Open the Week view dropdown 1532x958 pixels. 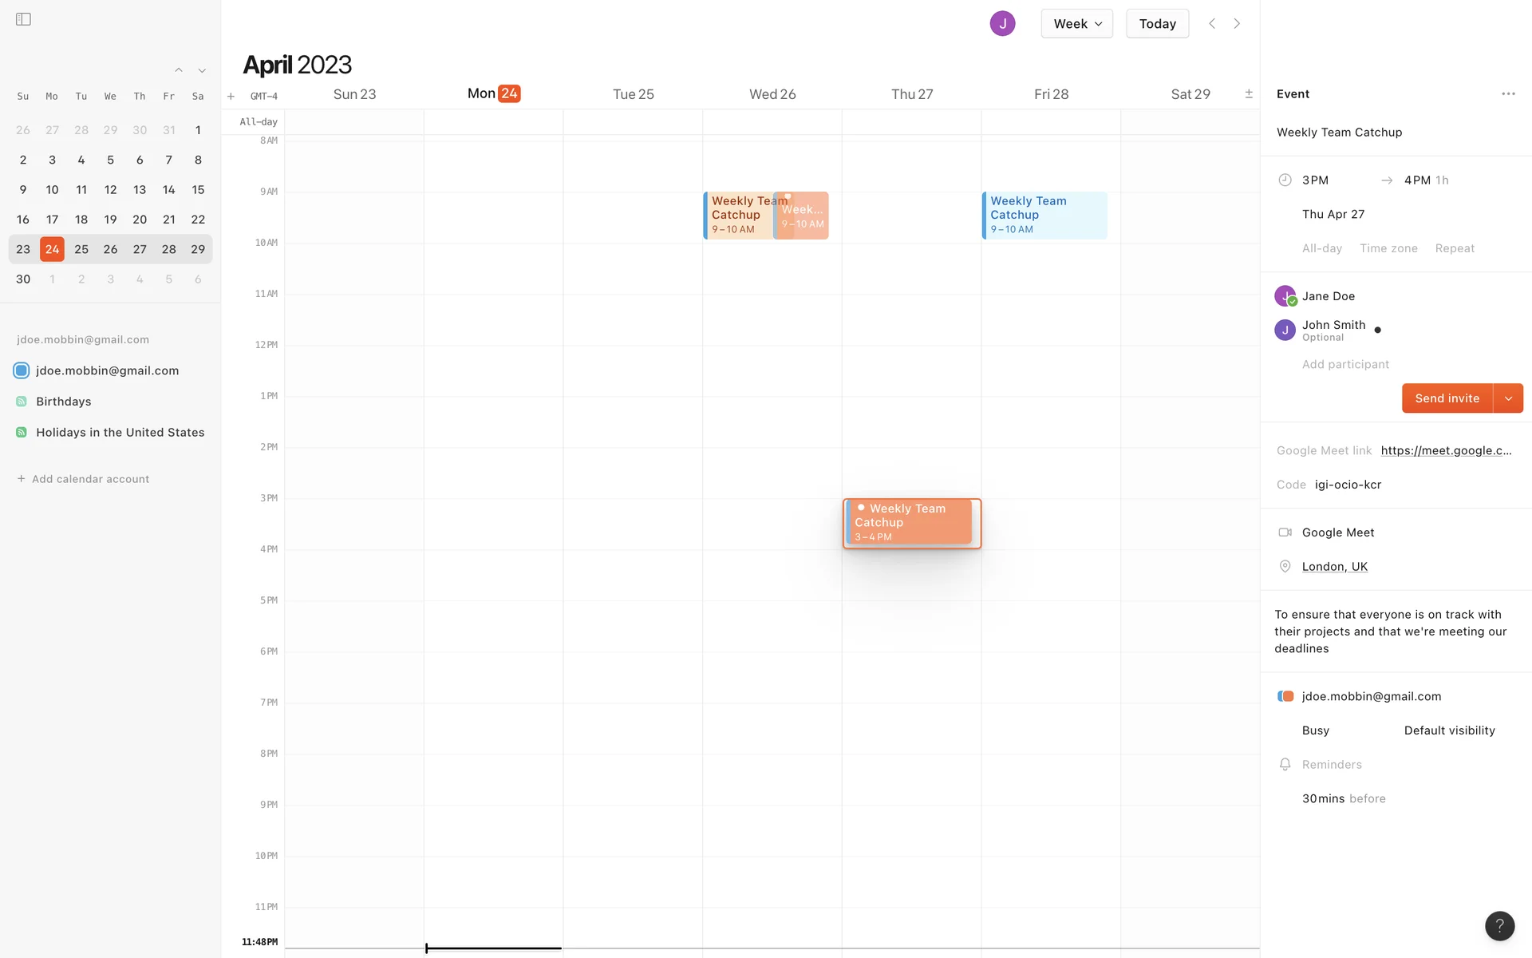pyautogui.click(x=1076, y=24)
